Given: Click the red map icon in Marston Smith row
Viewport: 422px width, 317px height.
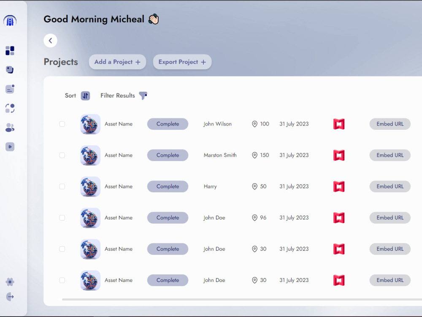Looking at the screenshot, I should (339, 155).
